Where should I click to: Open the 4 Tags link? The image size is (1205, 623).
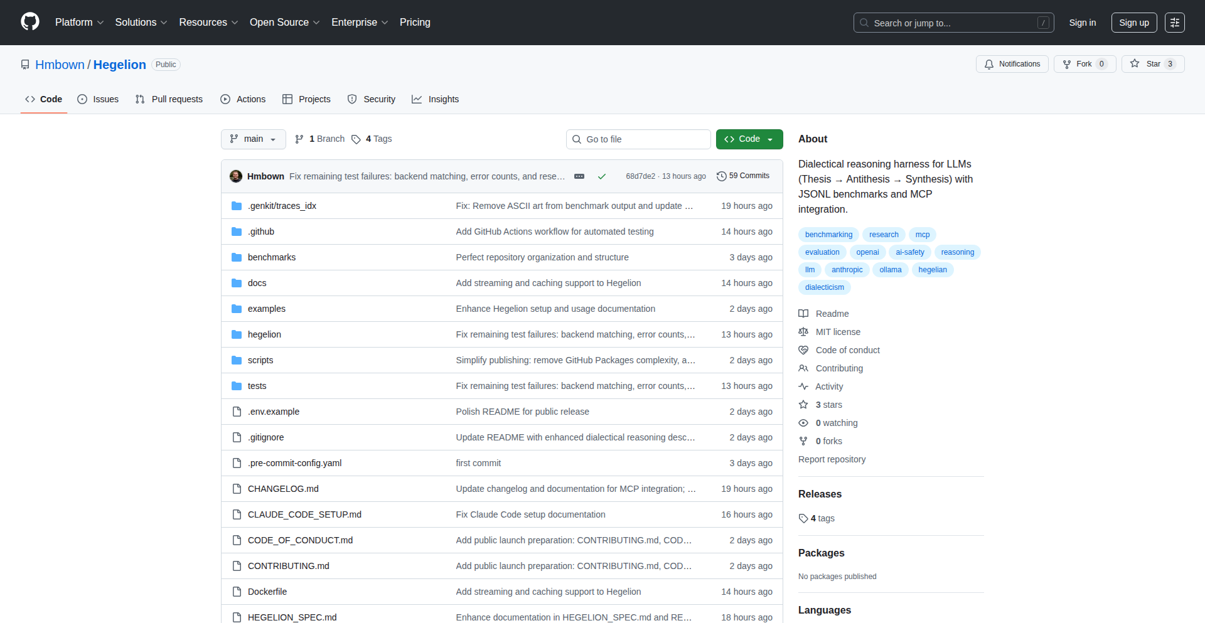pyautogui.click(x=372, y=139)
